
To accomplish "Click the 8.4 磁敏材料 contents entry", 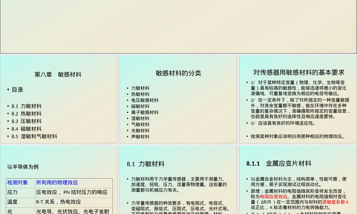I will tap(26, 129).
